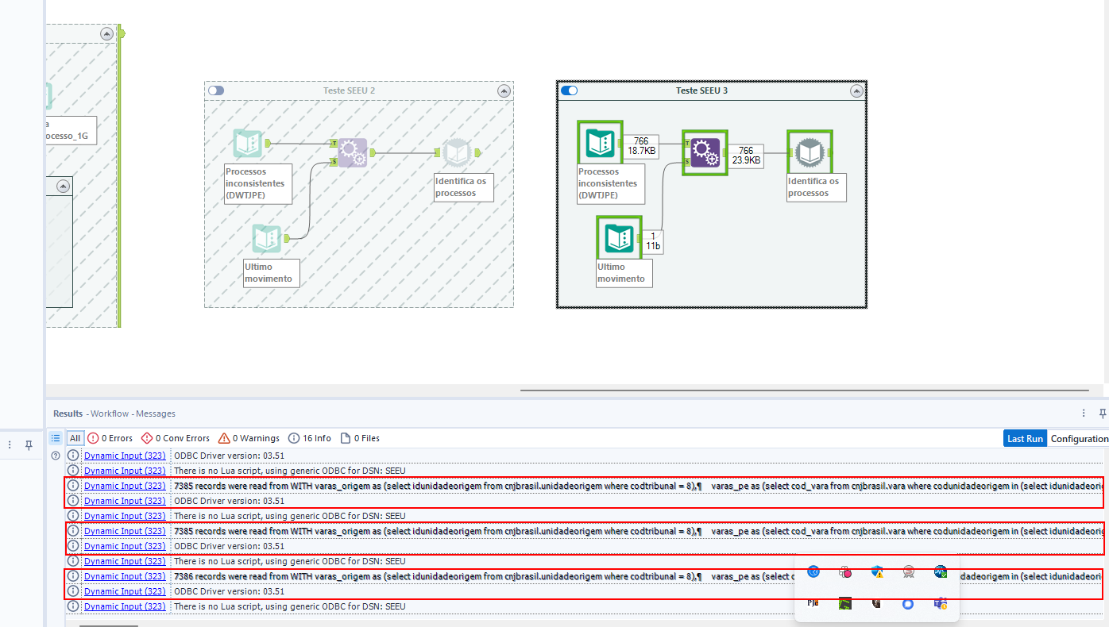This screenshot has width=1109, height=627.
Task: Click the Microsoft Teams tray icon
Action: coord(941,603)
